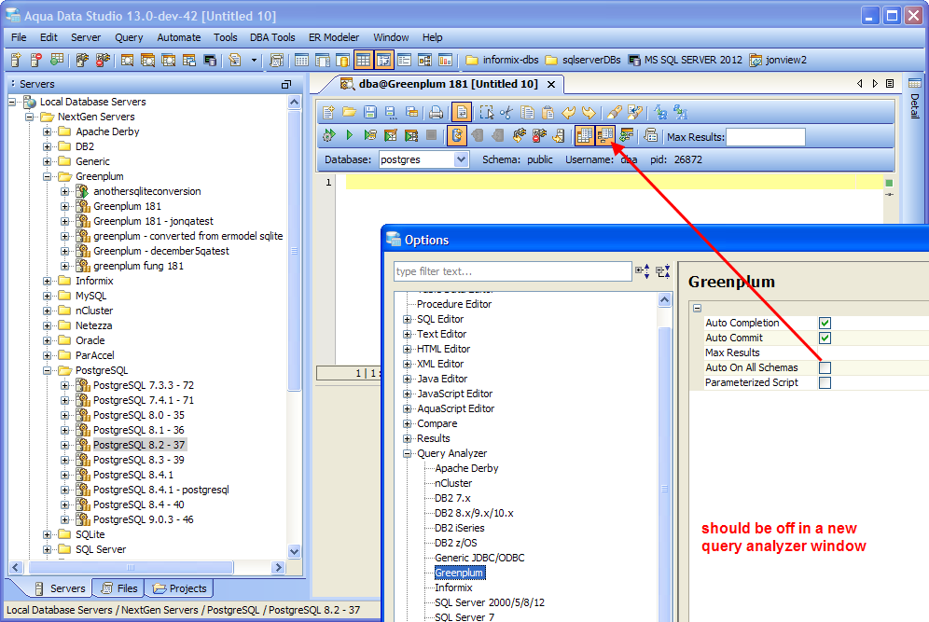This screenshot has width=929, height=622.
Task: Click the open file folder icon
Action: [349, 112]
